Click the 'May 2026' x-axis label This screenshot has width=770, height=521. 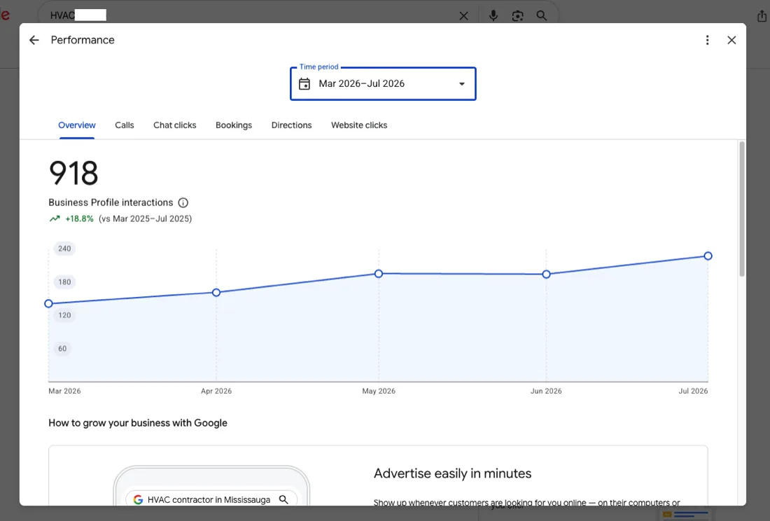379,391
